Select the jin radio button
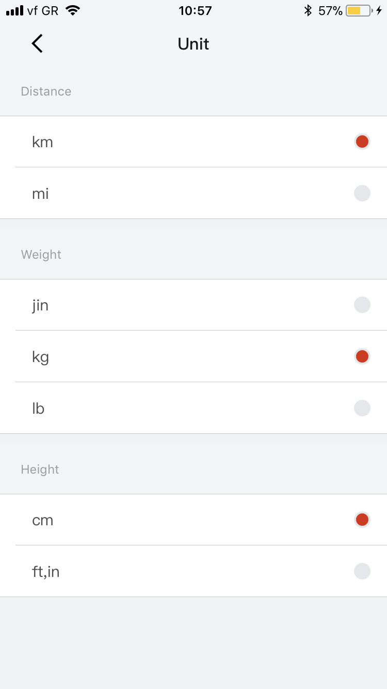This screenshot has width=387, height=689. pyautogui.click(x=362, y=305)
